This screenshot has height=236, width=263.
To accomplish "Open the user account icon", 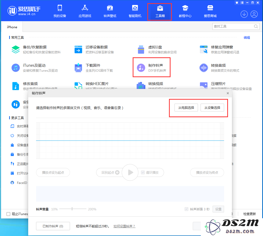I will (x=254, y=14).
